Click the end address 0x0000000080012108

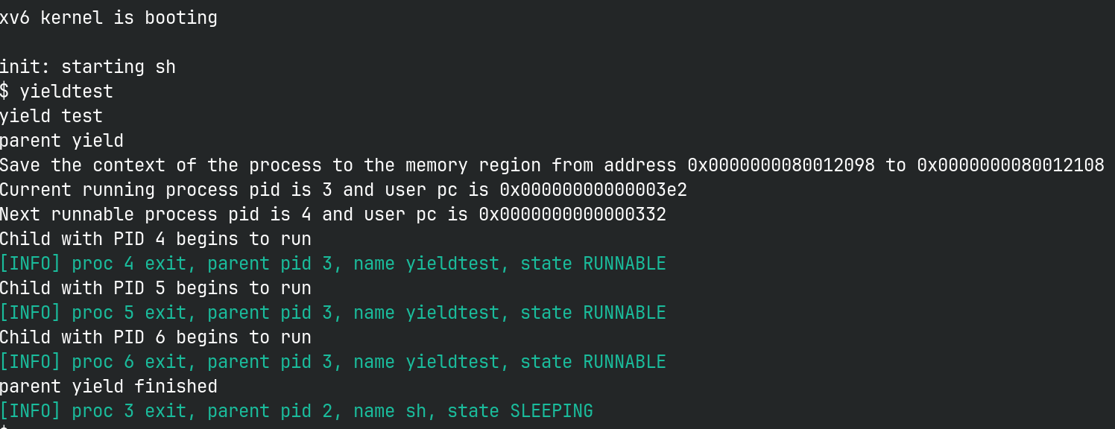1011,165
